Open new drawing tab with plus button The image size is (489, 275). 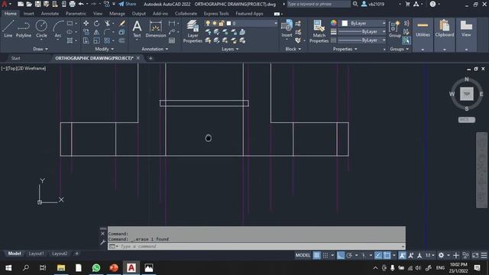(151, 58)
